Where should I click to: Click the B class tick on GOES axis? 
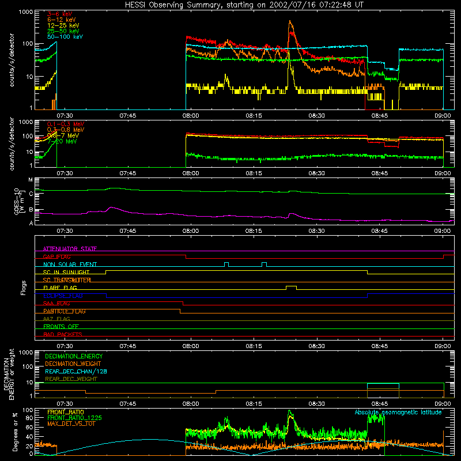(31, 210)
